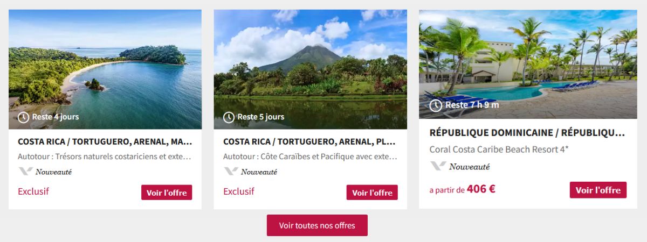Open the Costa Rica beach peninsula photo

(x=105, y=69)
